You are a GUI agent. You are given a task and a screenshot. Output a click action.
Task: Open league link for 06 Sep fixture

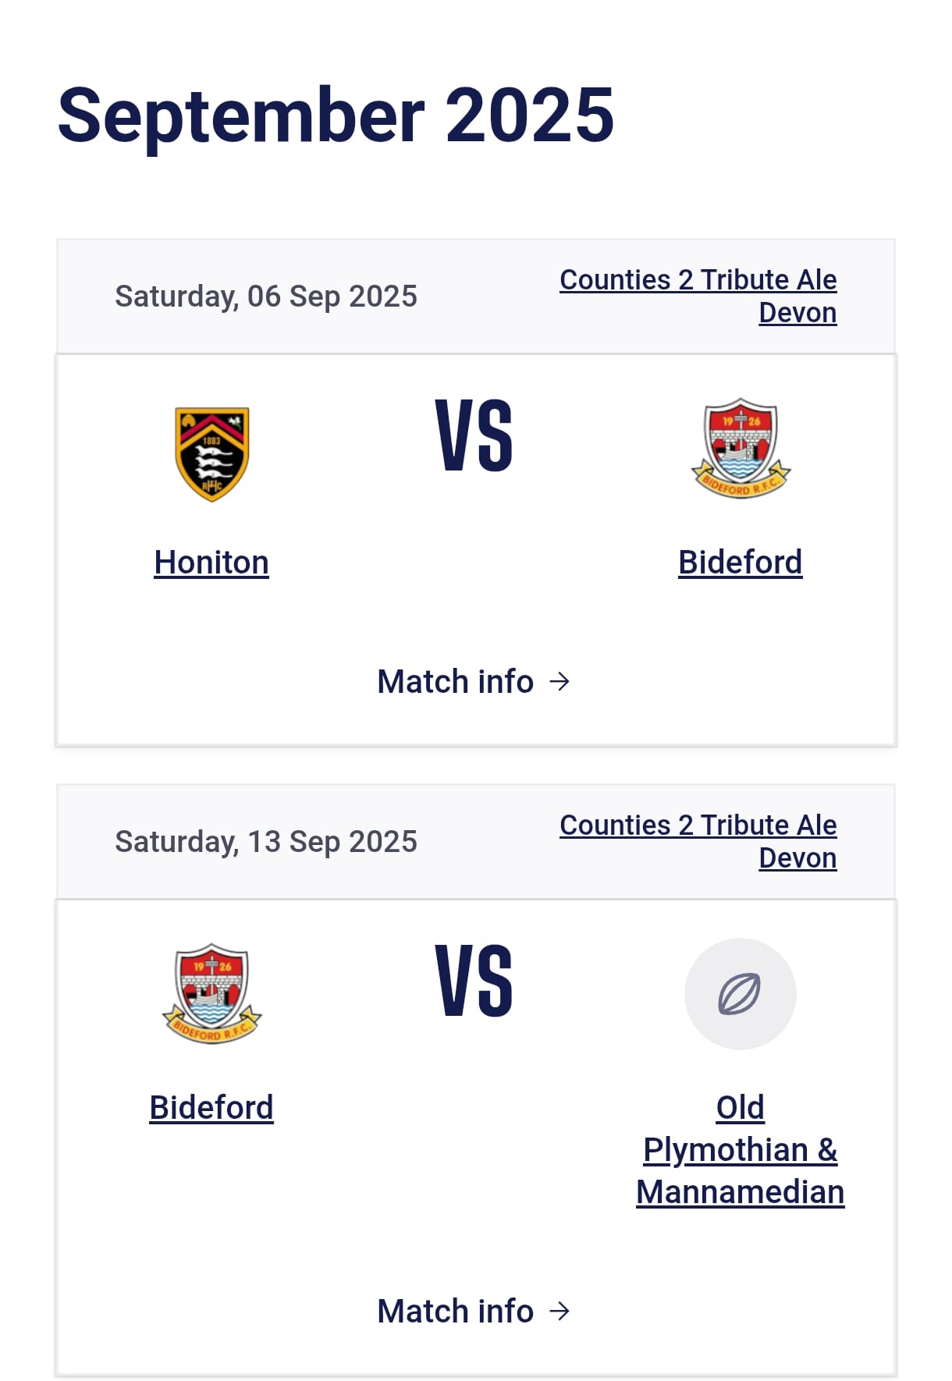(x=698, y=296)
